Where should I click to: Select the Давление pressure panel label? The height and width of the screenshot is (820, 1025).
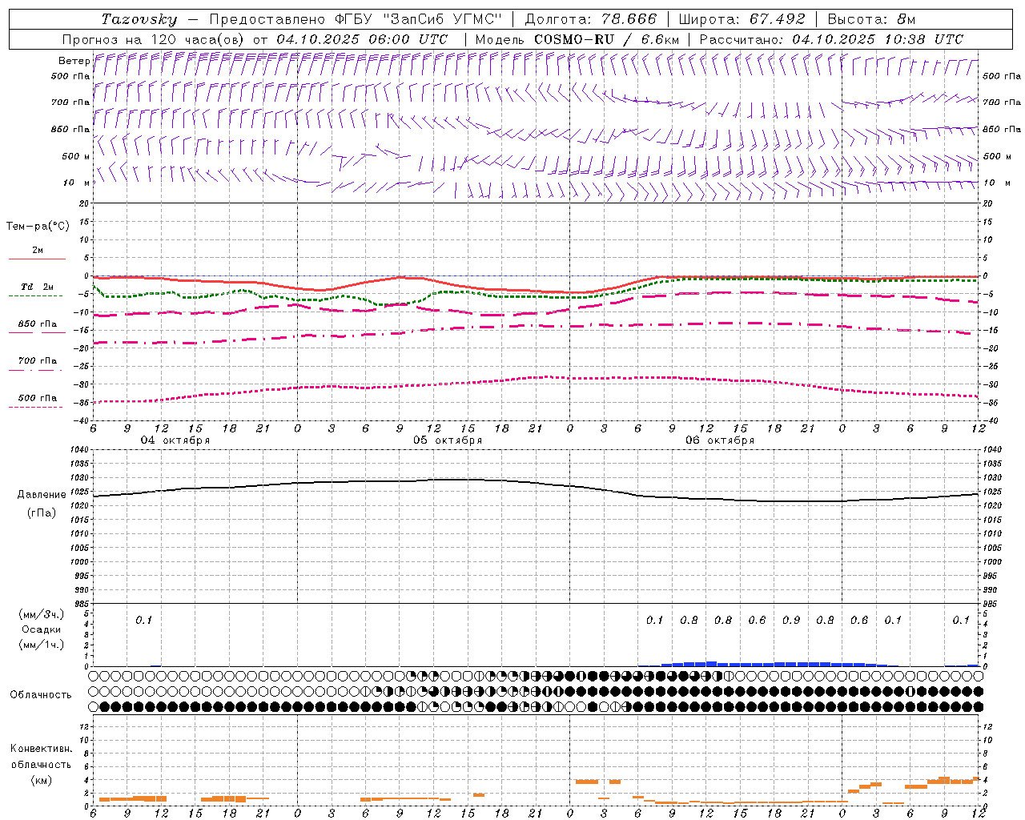(42, 495)
